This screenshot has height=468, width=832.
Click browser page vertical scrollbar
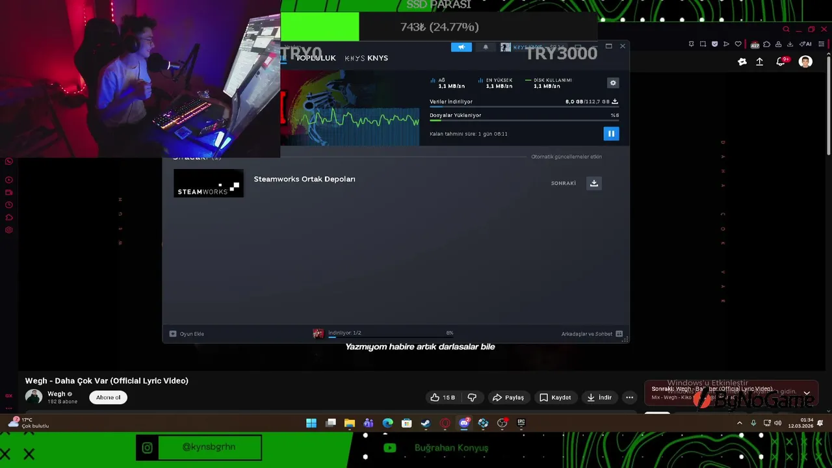tap(828, 104)
